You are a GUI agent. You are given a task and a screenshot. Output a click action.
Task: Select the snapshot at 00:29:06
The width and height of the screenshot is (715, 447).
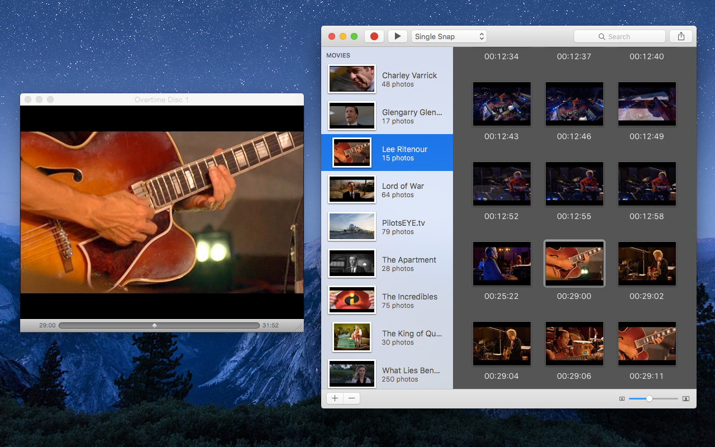pyautogui.click(x=574, y=344)
